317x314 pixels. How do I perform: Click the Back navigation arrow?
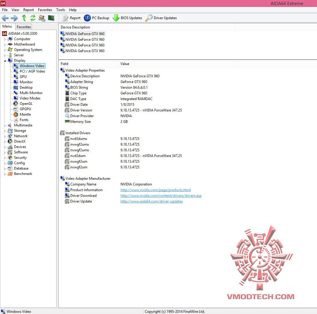(x=5, y=18)
